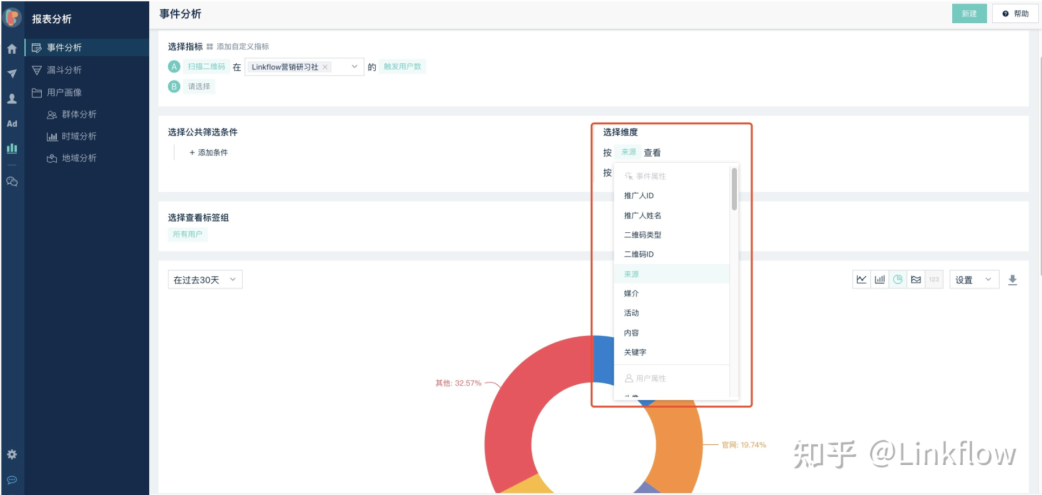Choose 推广人ID from dimension list

tap(672, 196)
